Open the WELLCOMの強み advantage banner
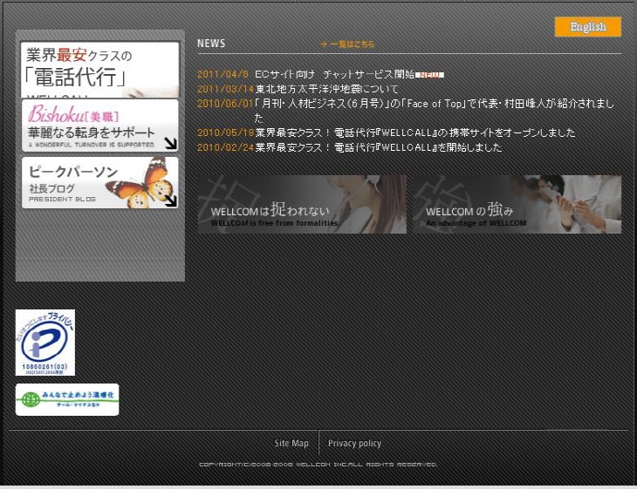This screenshot has width=637, height=489. pos(517,205)
